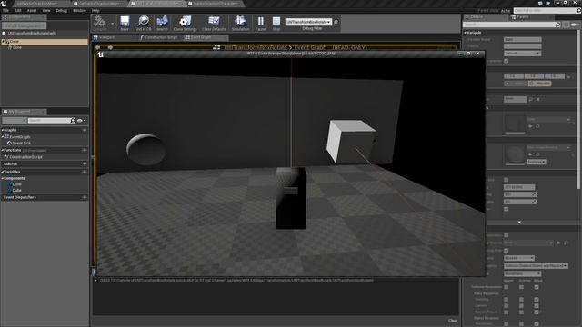582x327 pixels.
Task: Open the Asset menu
Action: [32, 10]
